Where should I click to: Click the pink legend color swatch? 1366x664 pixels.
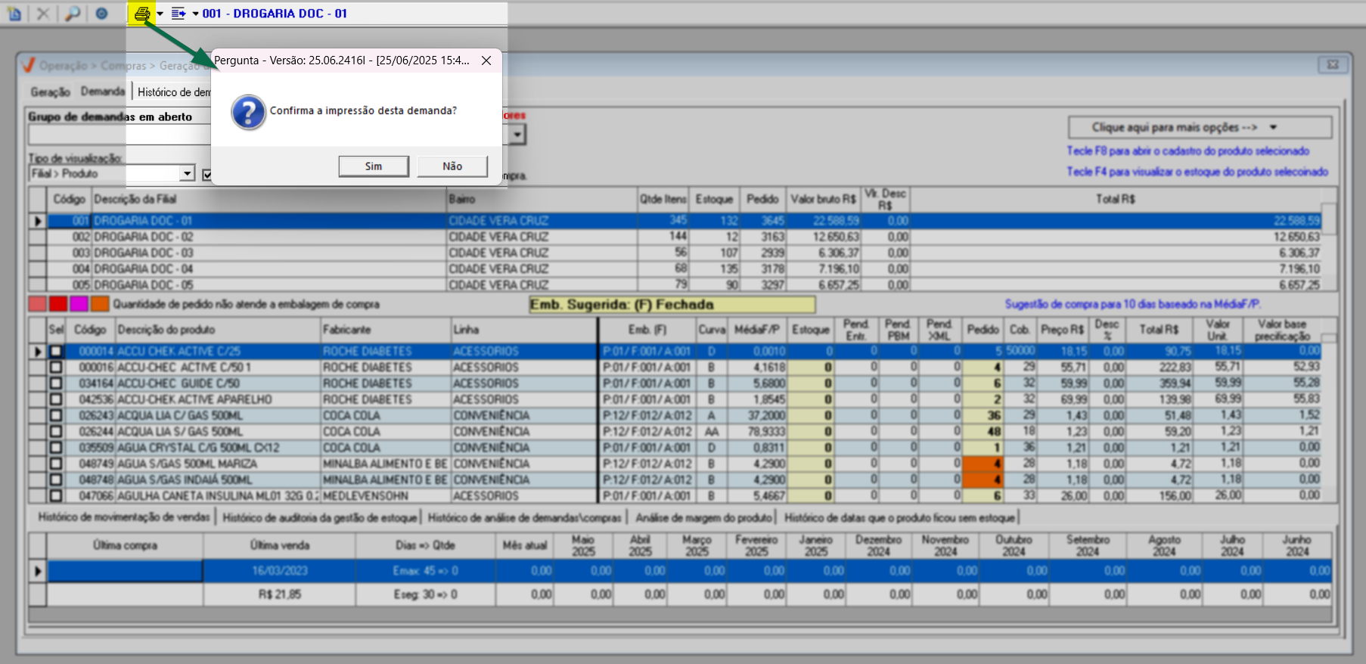[37, 304]
